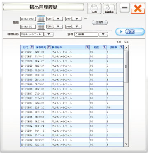
Task: Select the row with time 13:13:41
Action: (72, 135)
